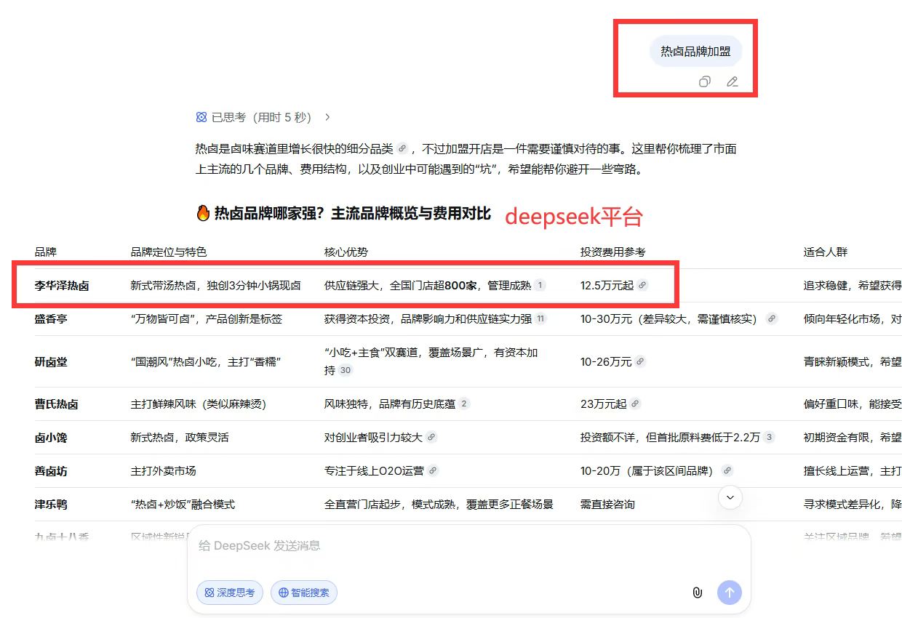This screenshot has width=902, height=618.
Task: Open citation 11 in 盛香亭 row
Action: 540,319
